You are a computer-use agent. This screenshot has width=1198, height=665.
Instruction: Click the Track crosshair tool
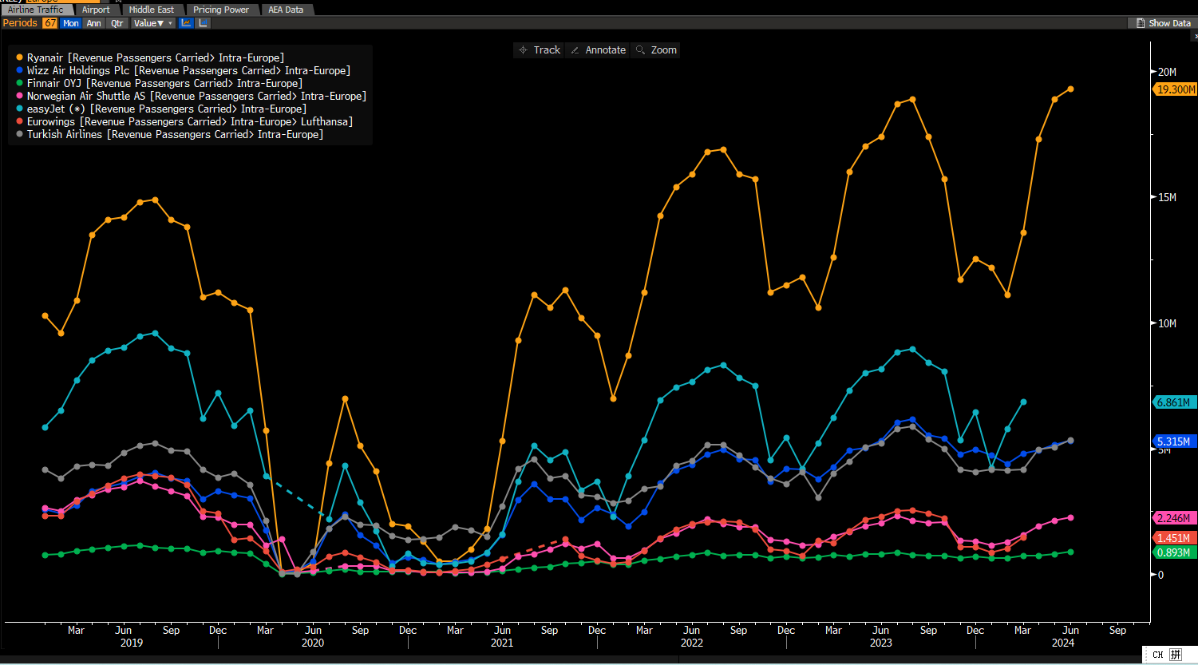[x=539, y=49]
